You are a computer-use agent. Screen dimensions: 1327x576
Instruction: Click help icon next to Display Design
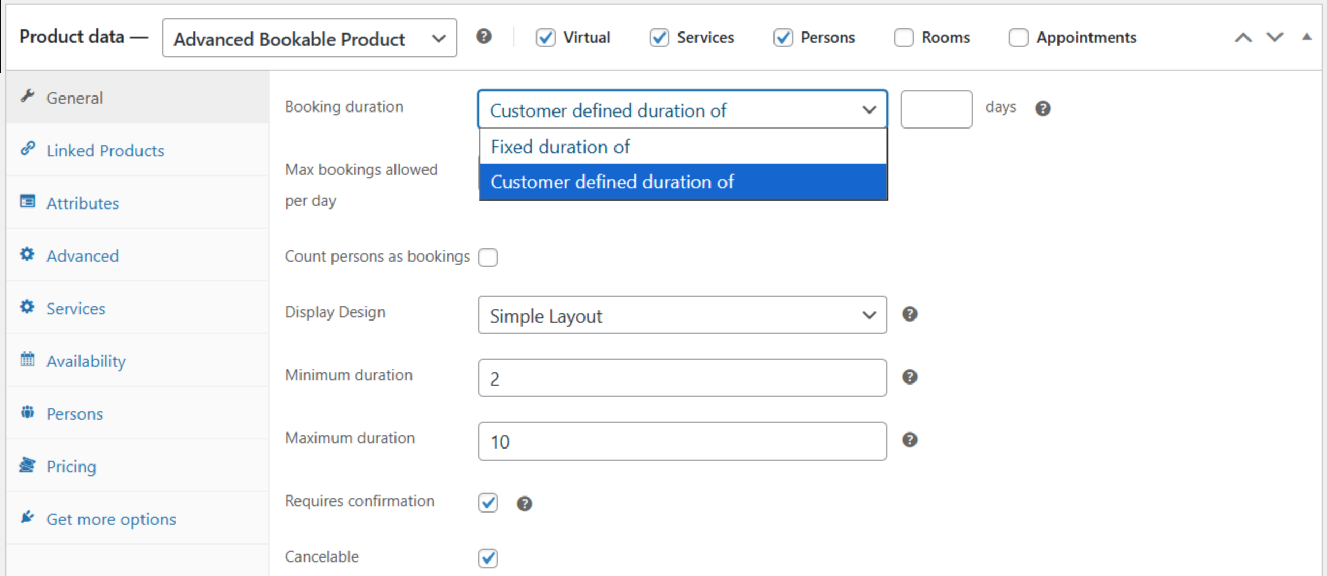pyautogui.click(x=909, y=314)
